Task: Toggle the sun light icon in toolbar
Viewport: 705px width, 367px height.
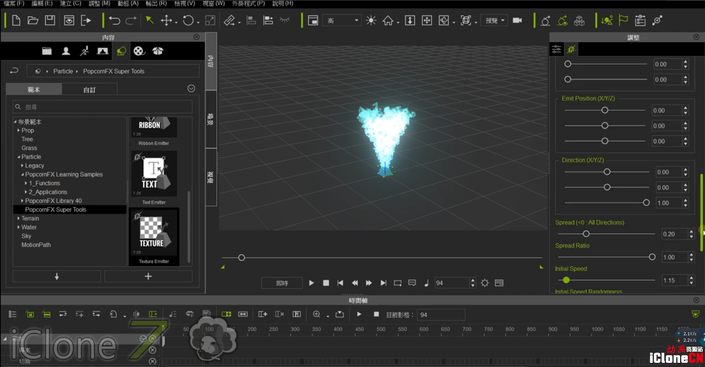Action: [371, 20]
